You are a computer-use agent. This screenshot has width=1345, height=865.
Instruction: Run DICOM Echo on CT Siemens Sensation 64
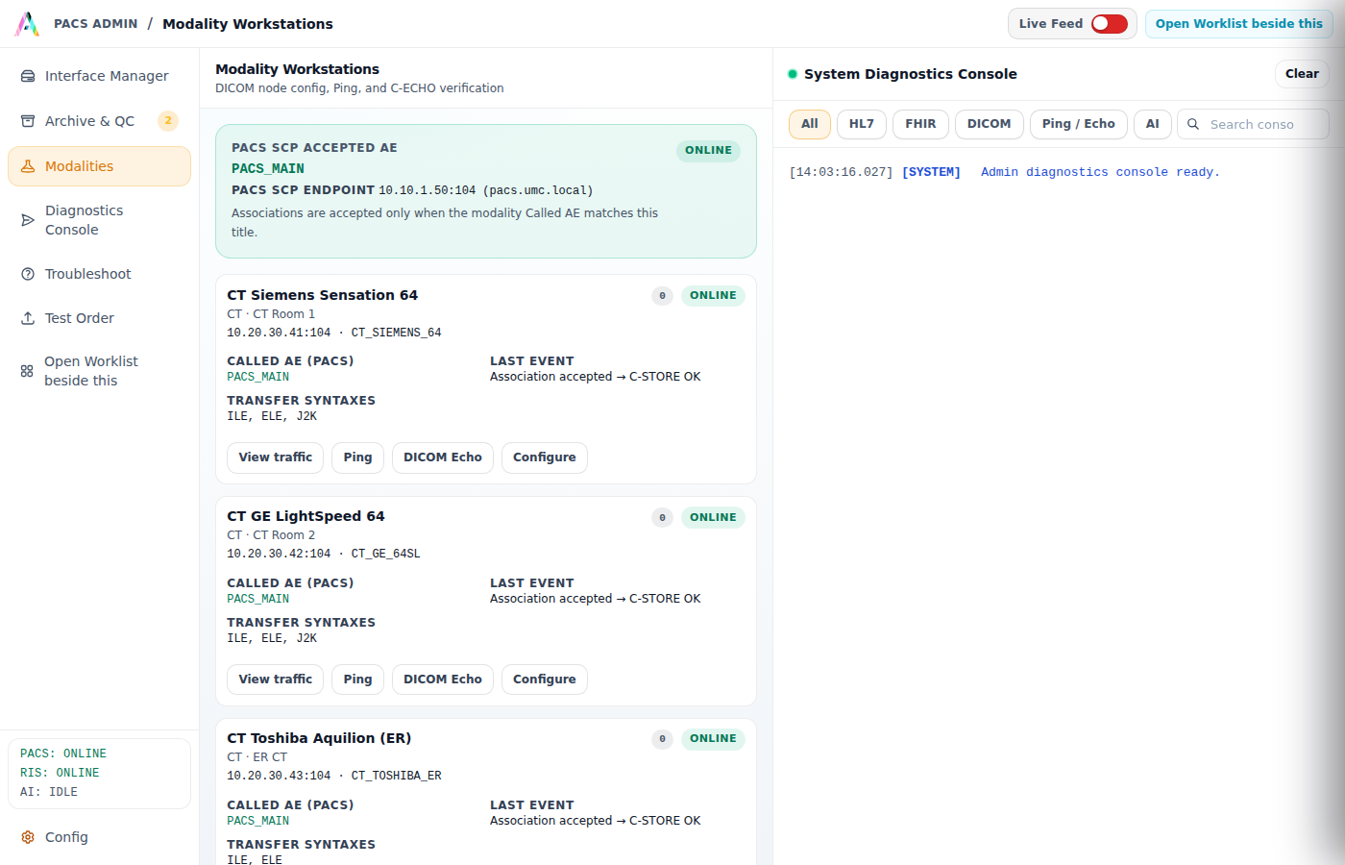(443, 457)
